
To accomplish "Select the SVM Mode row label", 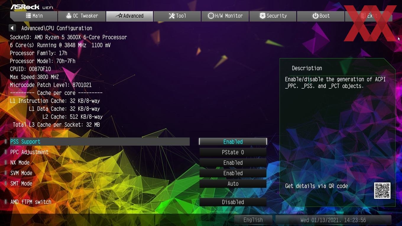I will click(21, 173).
